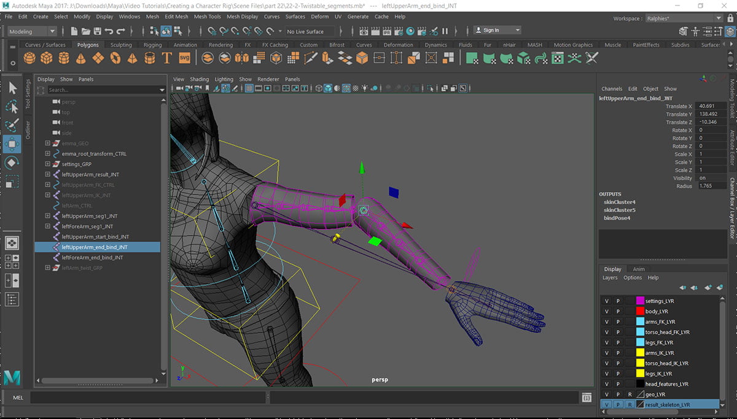Click the polygon Type (T) shelf icon

tap(166, 58)
